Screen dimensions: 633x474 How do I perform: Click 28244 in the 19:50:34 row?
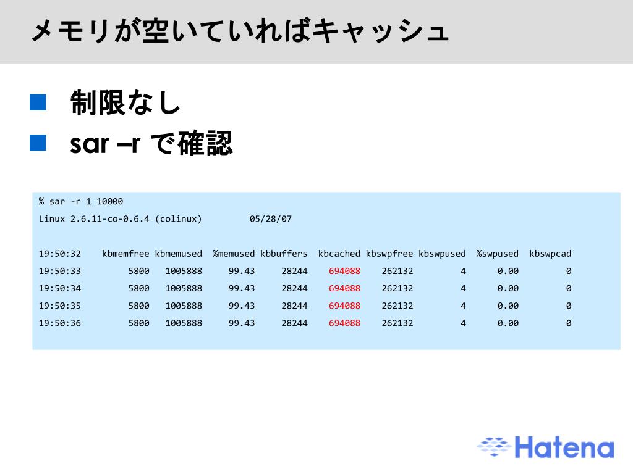click(x=294, y=288)
